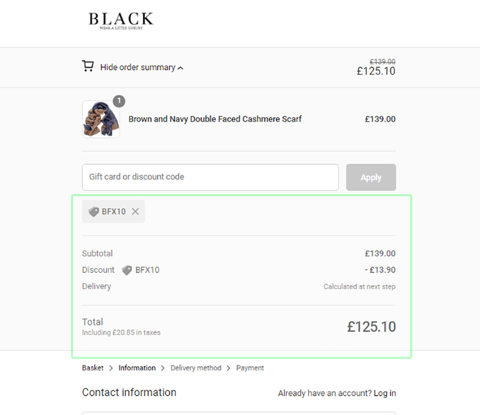Click the tag icon in the BFX10 chip
Image resolution: width=480 pixels, height=415 pixels.
click(x=94, y=212)
